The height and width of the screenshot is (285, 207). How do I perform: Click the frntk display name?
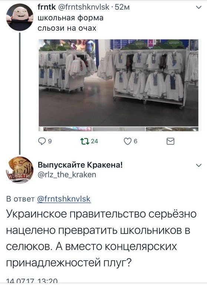(47, 7)
